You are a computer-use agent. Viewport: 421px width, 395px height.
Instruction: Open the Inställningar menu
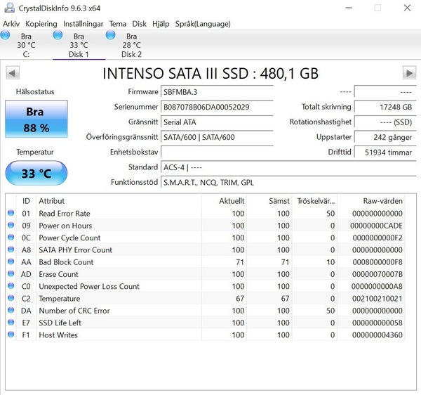pyautogui.click(x=83, y=24)
